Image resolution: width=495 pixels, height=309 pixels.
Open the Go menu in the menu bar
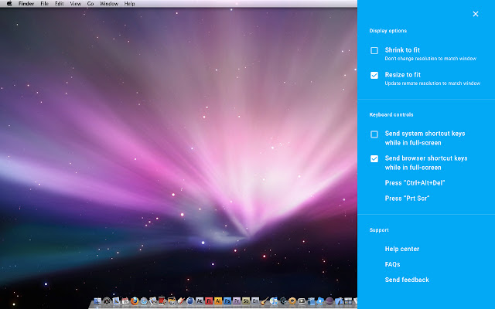(x=90, y=4)
